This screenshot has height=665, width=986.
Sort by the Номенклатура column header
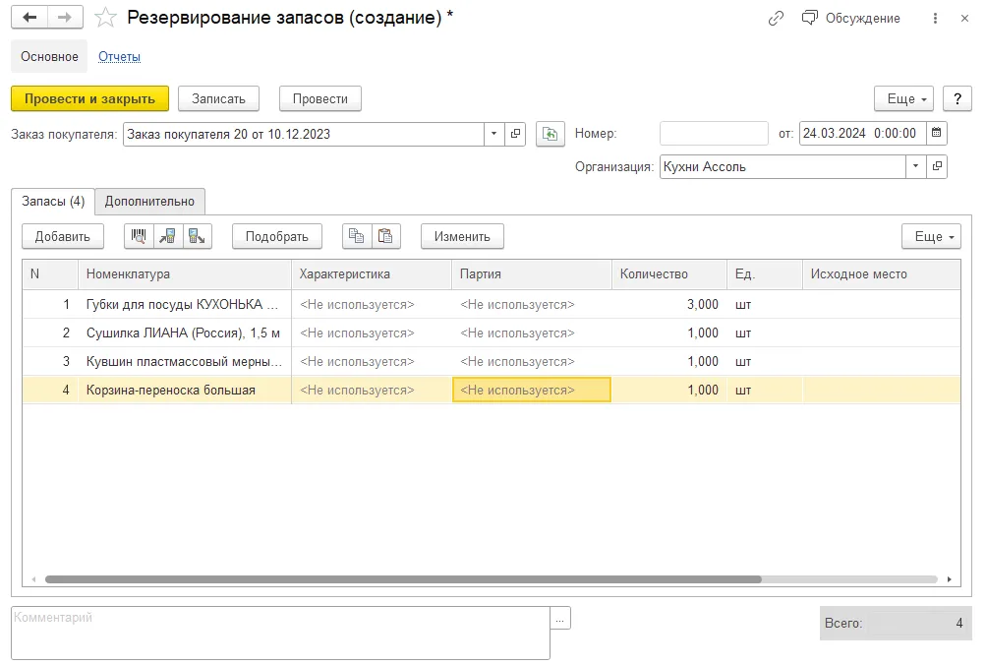[185, 274]
